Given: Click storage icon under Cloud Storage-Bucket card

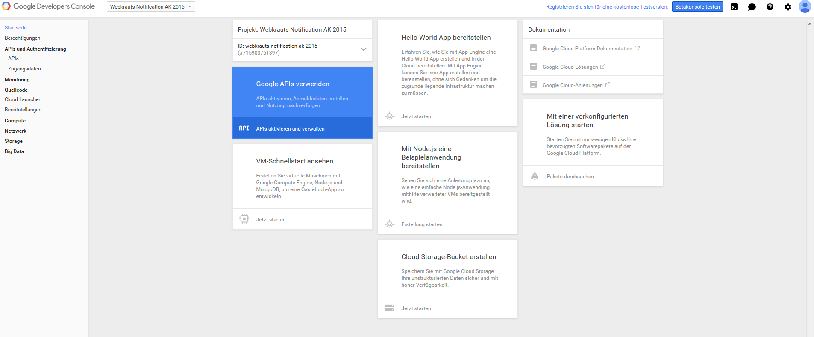Looking at the screenshot, I should 389,308.
